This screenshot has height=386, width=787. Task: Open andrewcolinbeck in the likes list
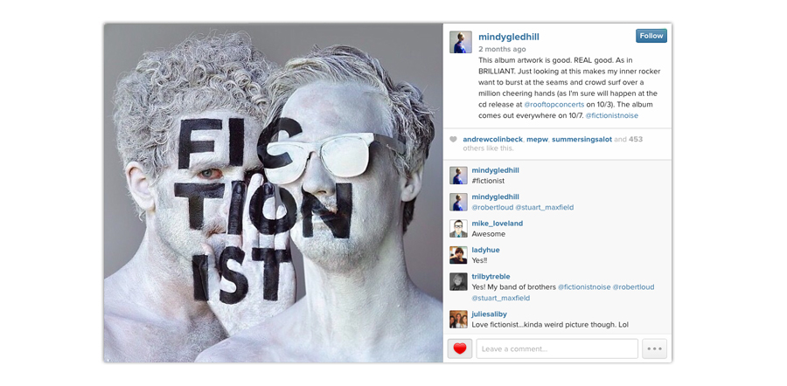coord(492,140)
